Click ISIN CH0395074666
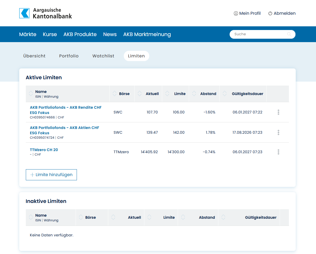316x254 pixels. click(42, 117)
